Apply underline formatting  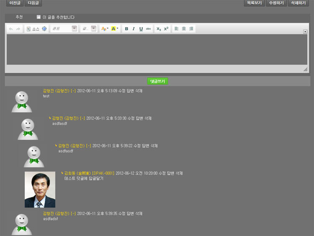[x=141, y=29]
